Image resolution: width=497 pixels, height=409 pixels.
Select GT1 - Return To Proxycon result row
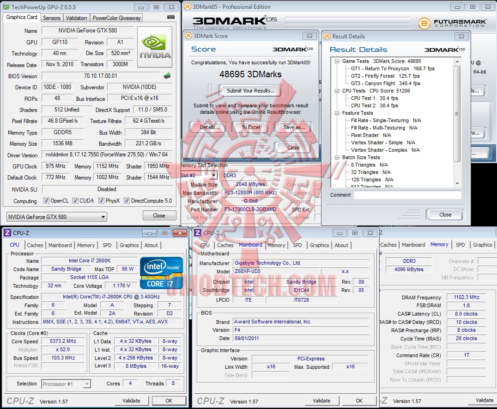(393, 68)
